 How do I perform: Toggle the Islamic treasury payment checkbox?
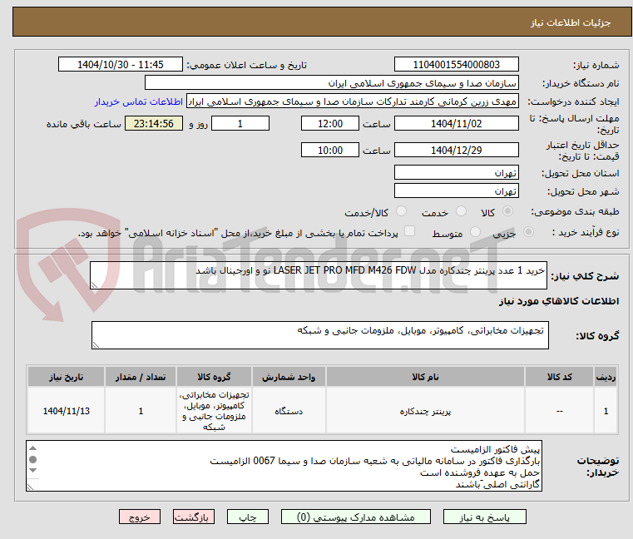pyautogui.click(x=410, y=231)
